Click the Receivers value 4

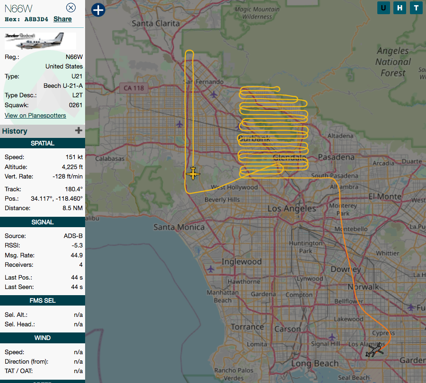(81, 264)
